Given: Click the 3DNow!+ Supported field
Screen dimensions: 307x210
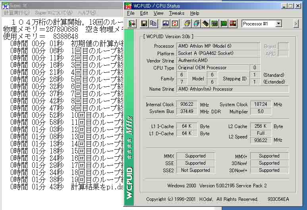Looking at the screenshot, I should click(x=269, y=170).
